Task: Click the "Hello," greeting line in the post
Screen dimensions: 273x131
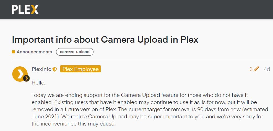Action: (x=38, y=82)
